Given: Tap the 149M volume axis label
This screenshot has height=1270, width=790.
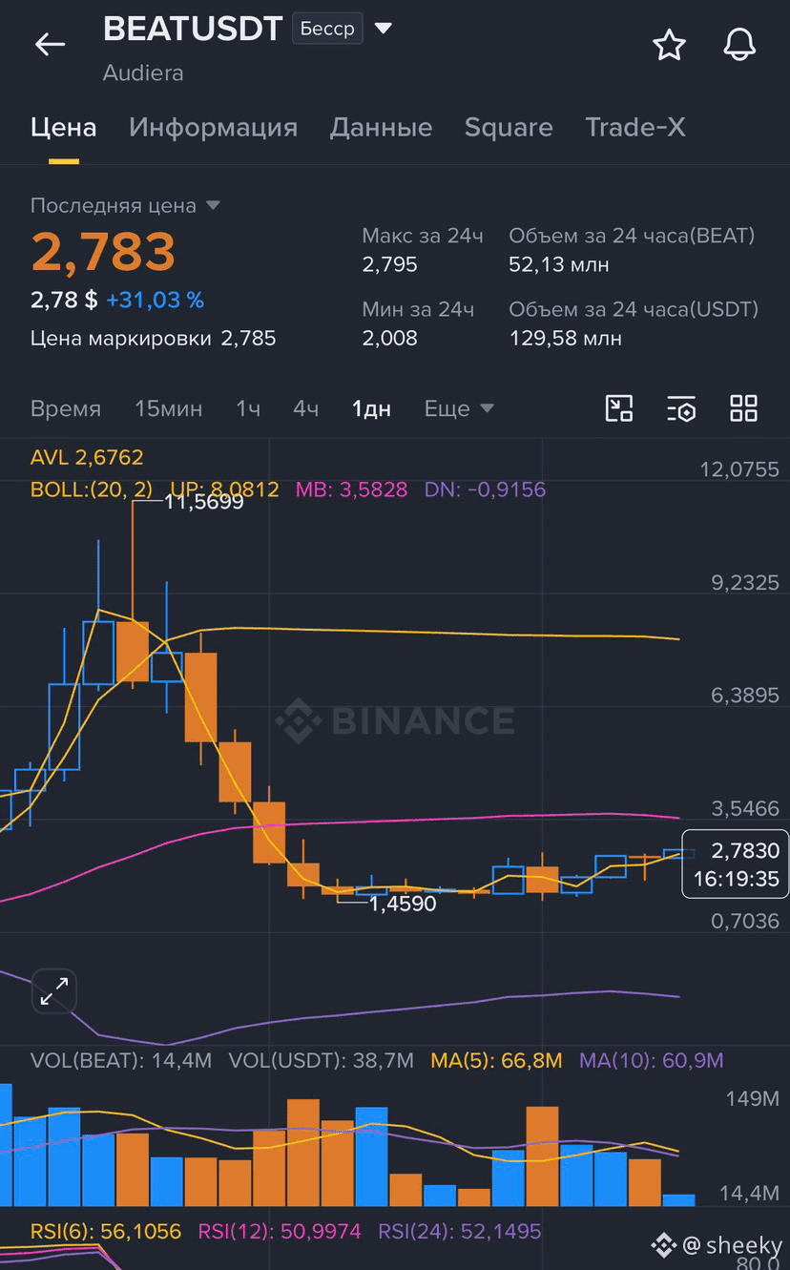Looking at the screenshot, I should pyautogui.click(x=752, y=1098).
